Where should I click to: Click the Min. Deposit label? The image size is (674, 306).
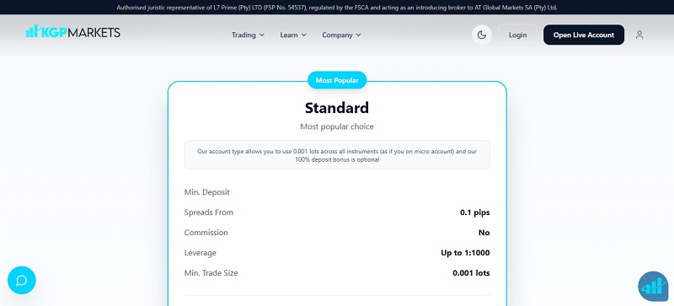point(206,192)
